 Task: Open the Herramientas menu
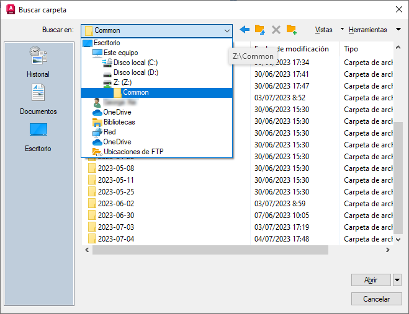pyautogui.click(x=372, y=30)
